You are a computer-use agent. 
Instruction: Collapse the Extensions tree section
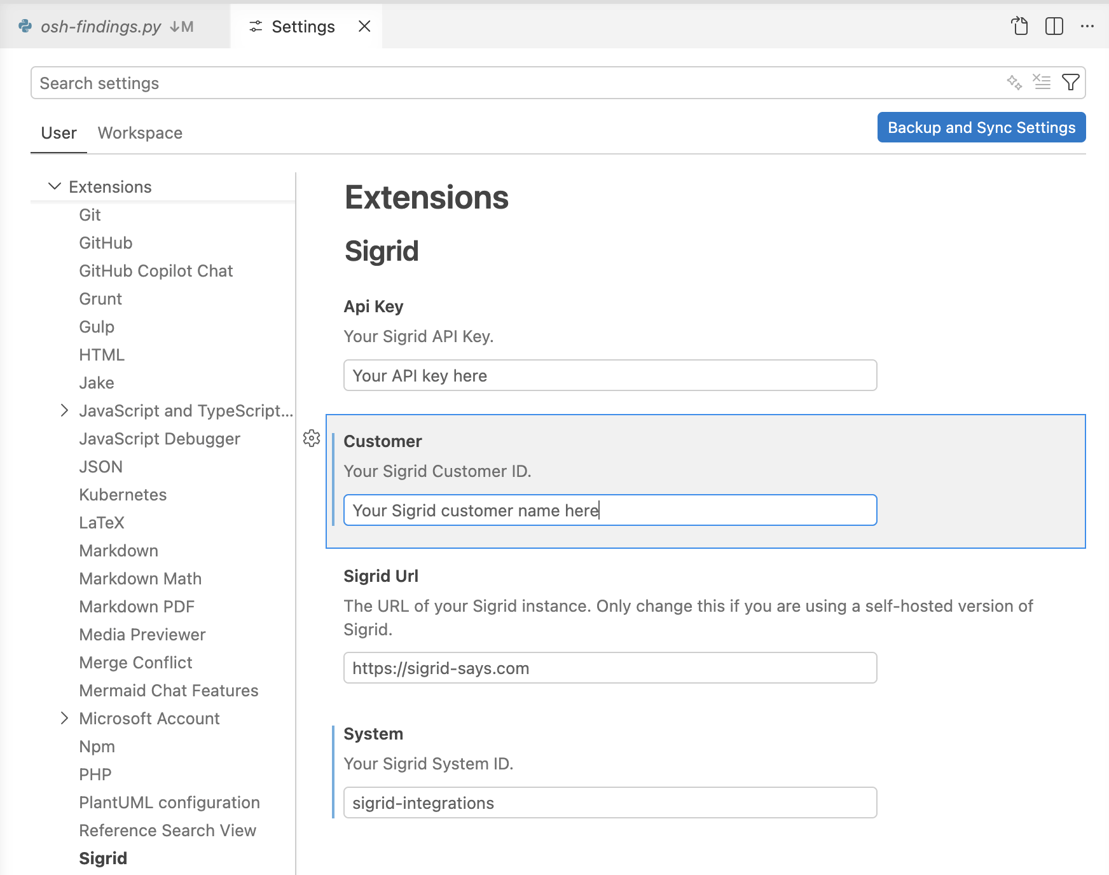pos(55,186)
